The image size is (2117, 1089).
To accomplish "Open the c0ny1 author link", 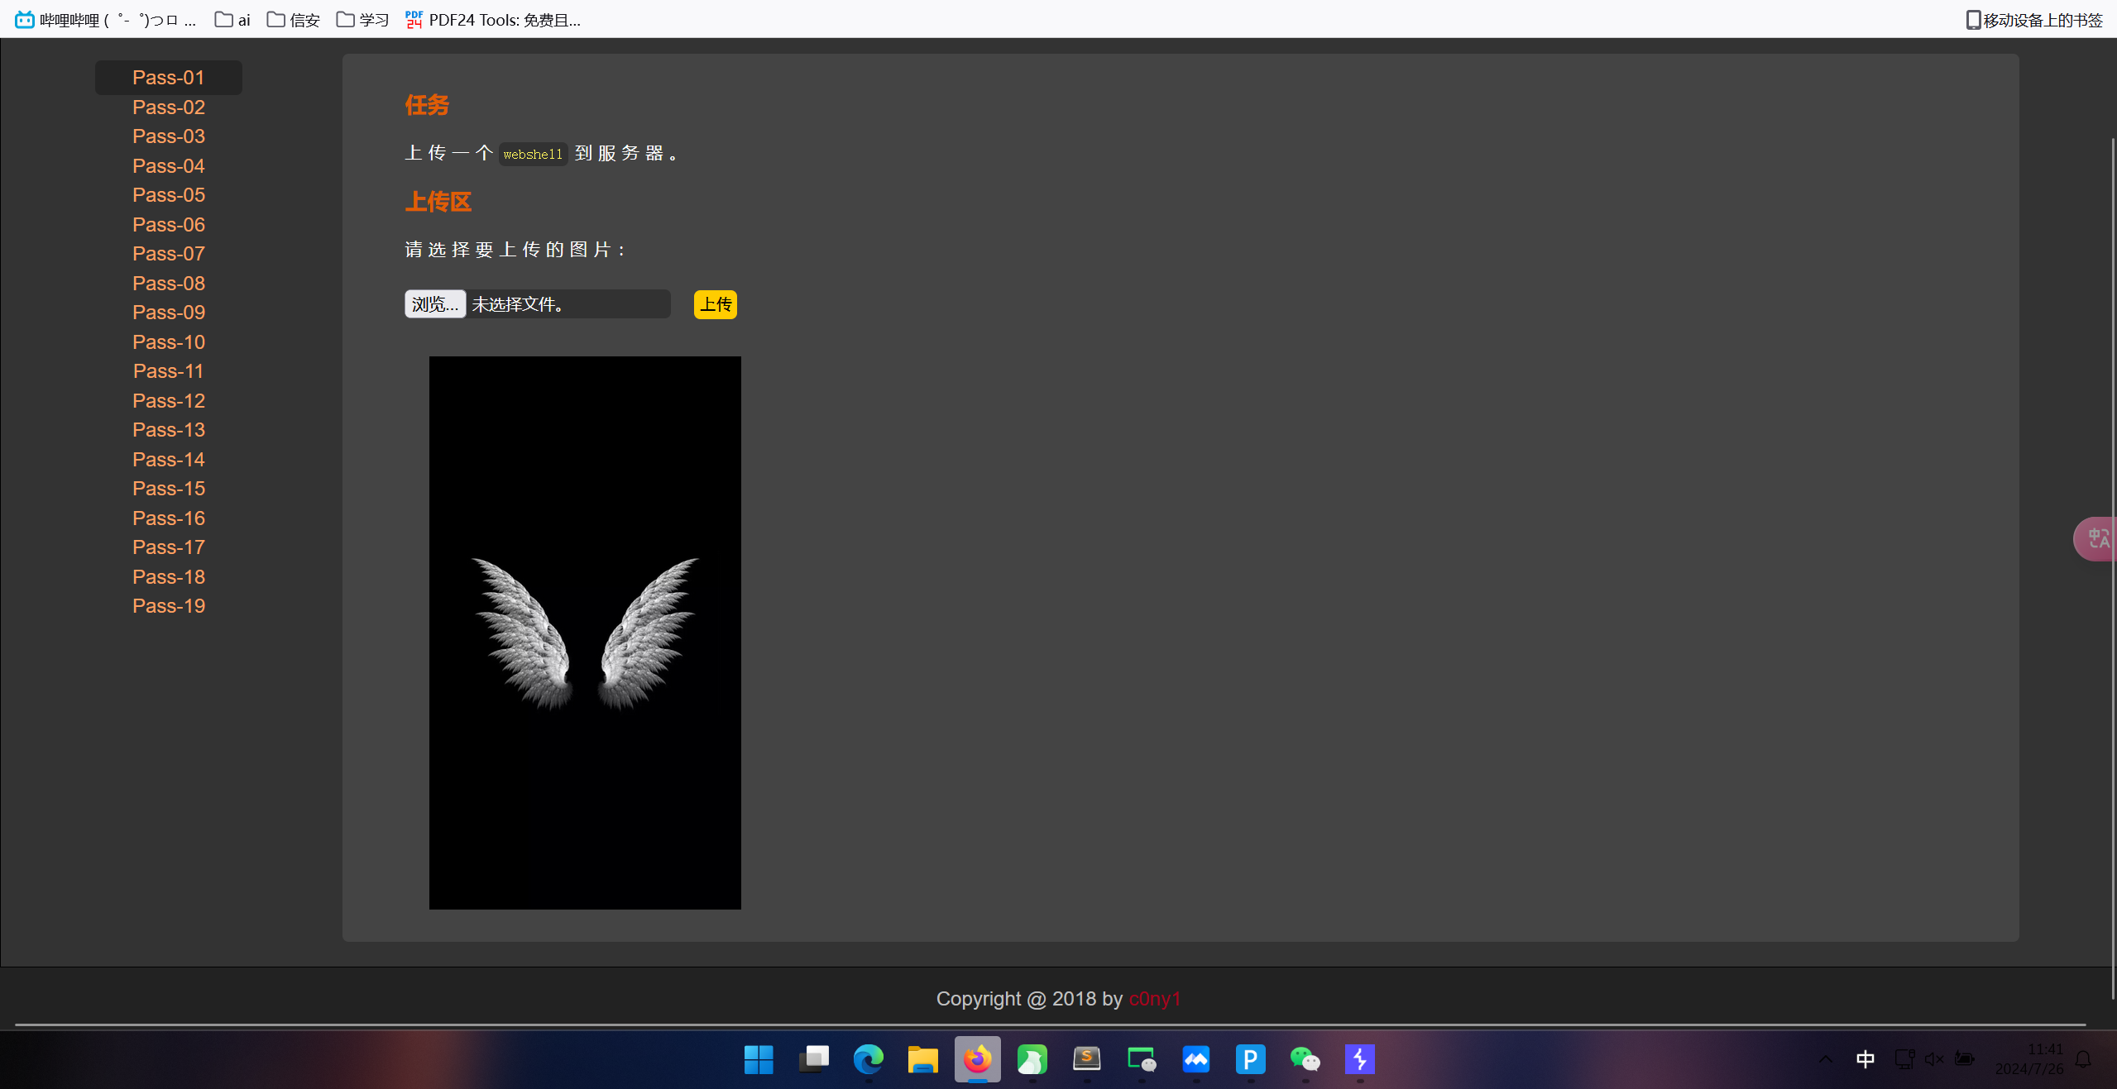I will [x=1154, y=999].
